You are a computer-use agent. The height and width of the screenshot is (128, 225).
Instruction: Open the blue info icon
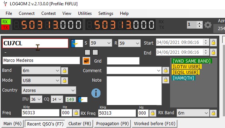(96, 93)
